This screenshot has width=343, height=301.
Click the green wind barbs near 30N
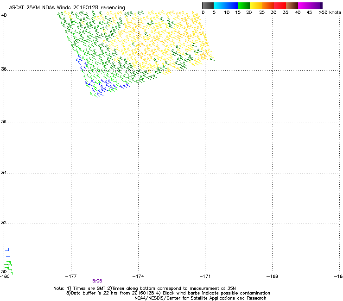[x=8, y=268]
